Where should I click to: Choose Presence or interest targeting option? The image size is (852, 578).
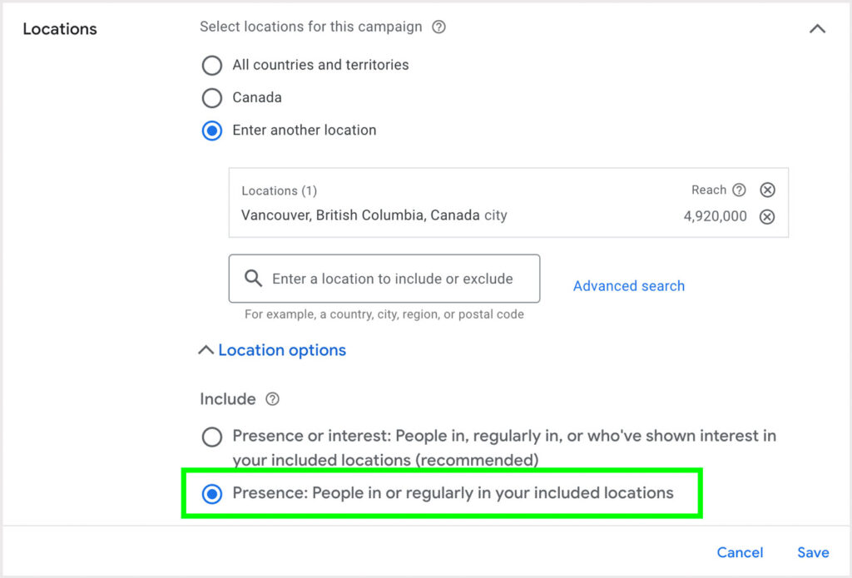212,437
